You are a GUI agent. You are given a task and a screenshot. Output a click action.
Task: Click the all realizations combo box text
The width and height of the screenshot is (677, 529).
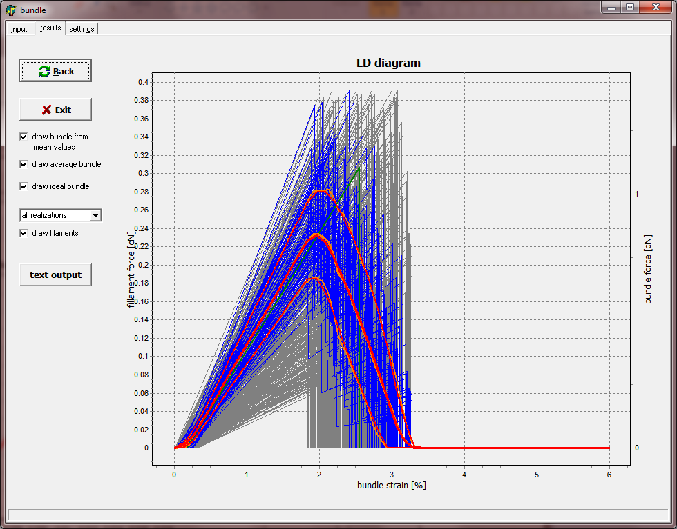click(54, 215)
